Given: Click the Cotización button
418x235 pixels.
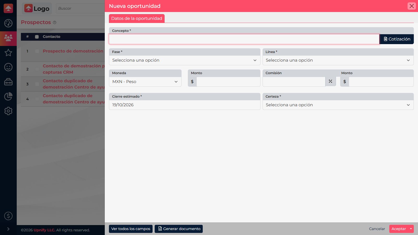Looking at the screenshot, I should [x=397, y=39].
